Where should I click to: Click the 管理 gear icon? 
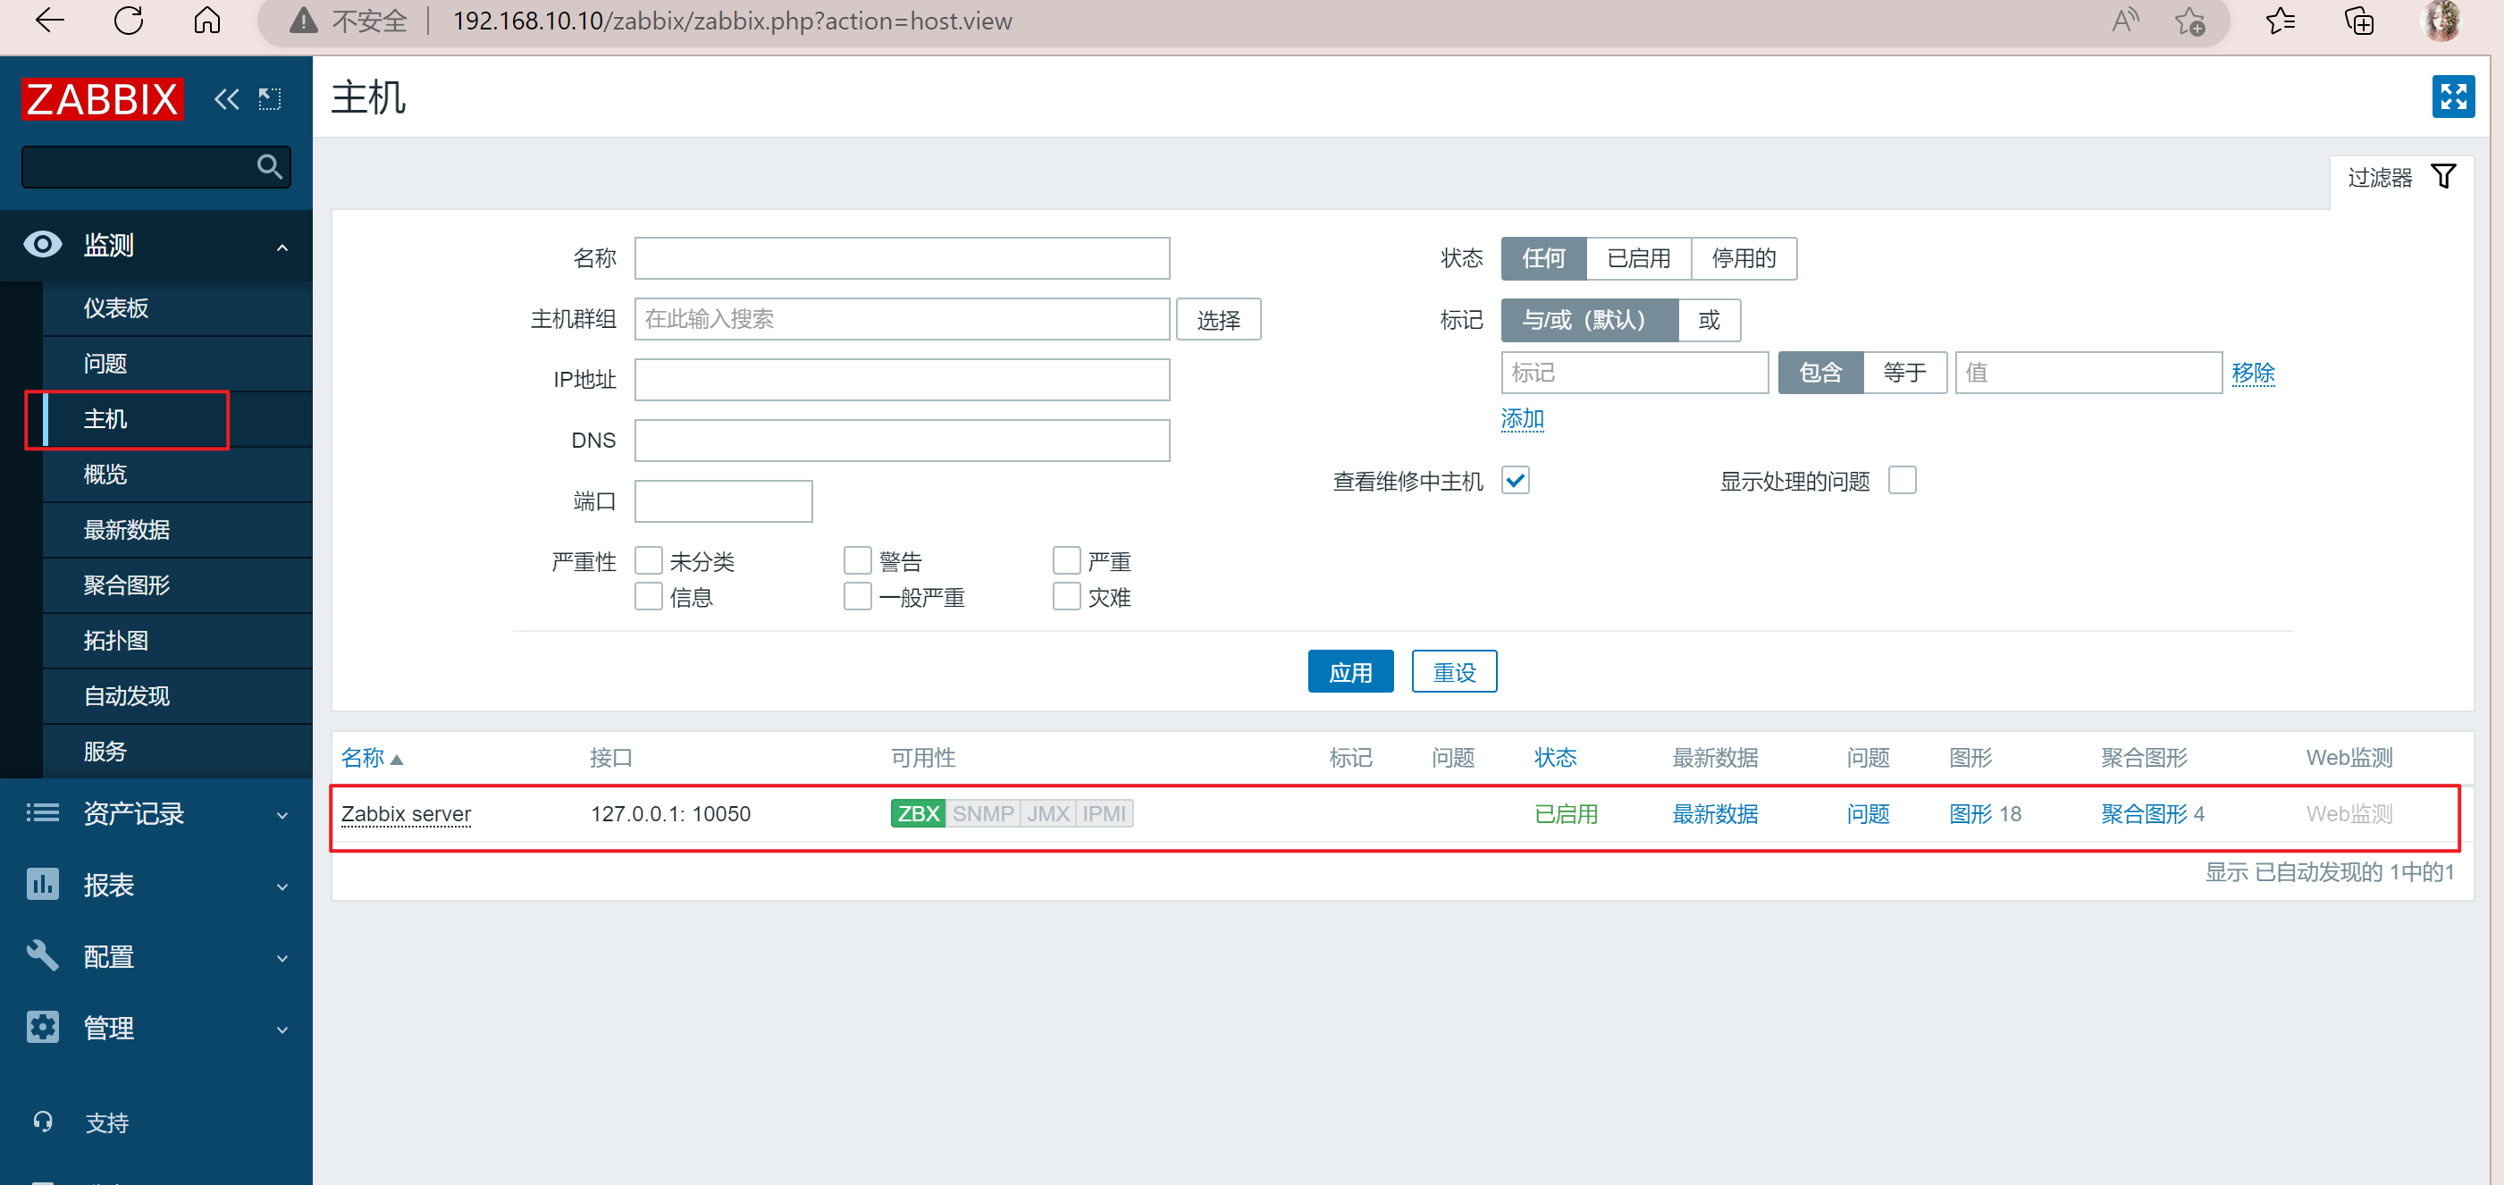pyautogui.click(x=42, y=1027)
